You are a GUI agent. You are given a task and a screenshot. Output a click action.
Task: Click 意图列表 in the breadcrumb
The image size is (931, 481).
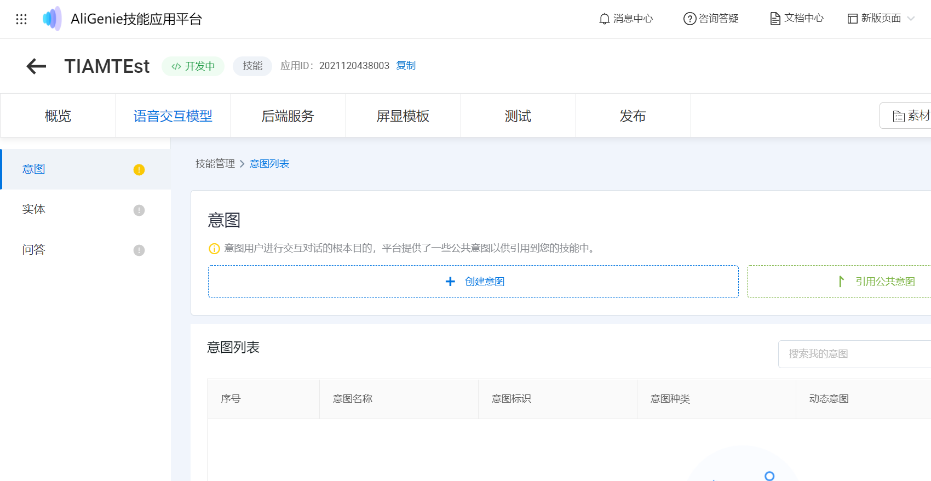point(269,164)
